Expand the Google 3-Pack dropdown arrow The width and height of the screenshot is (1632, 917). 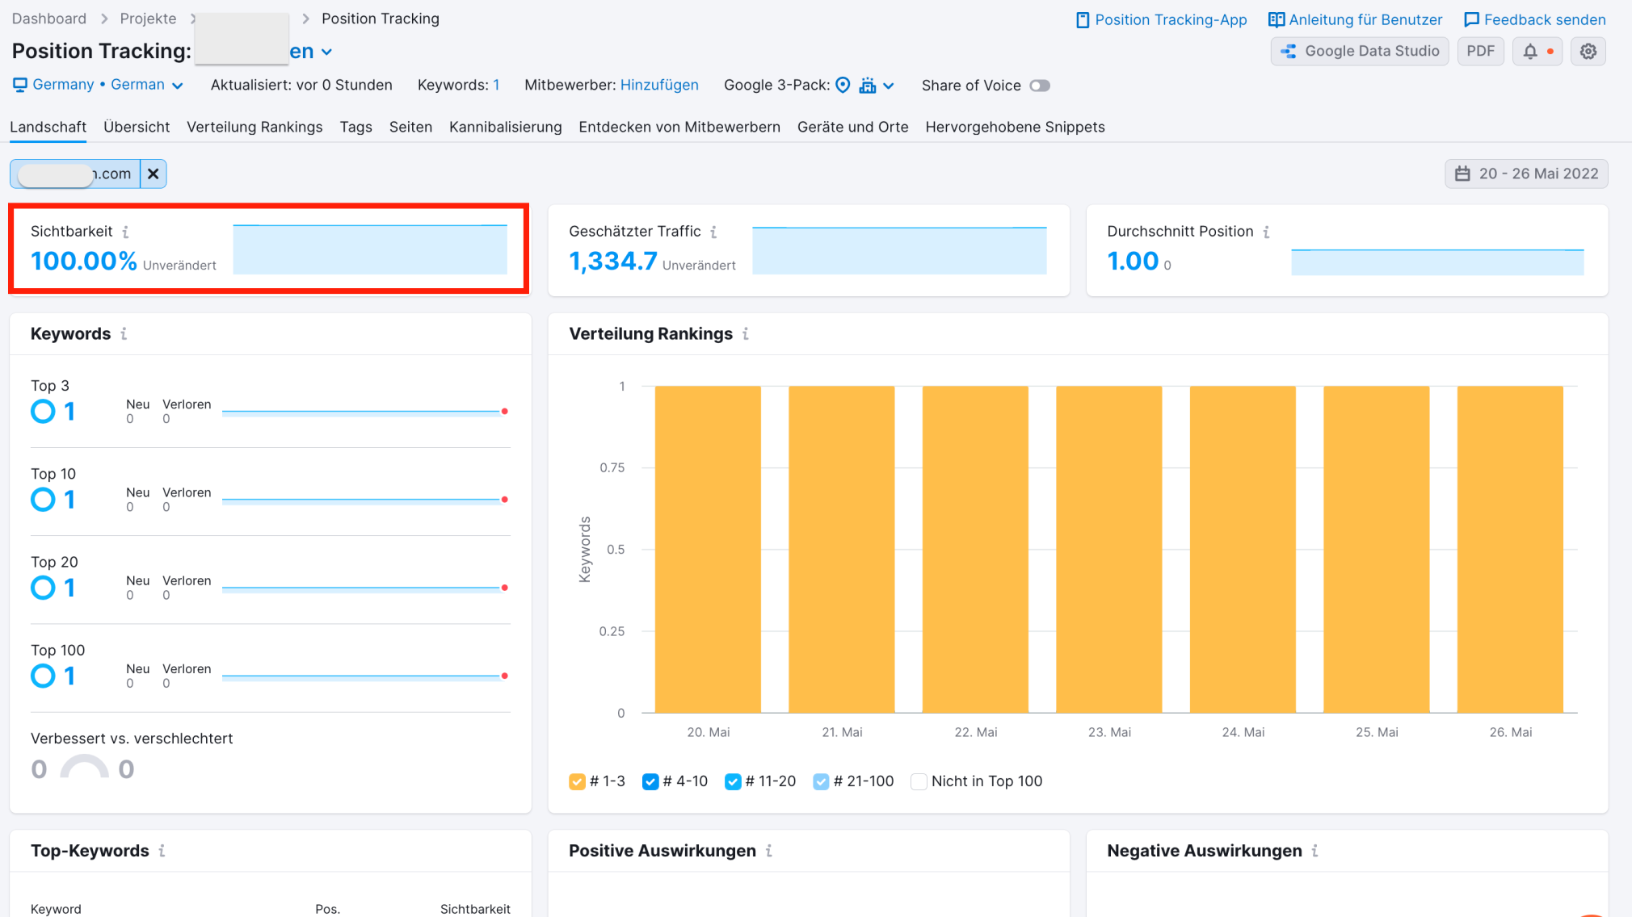pos(889,86)
